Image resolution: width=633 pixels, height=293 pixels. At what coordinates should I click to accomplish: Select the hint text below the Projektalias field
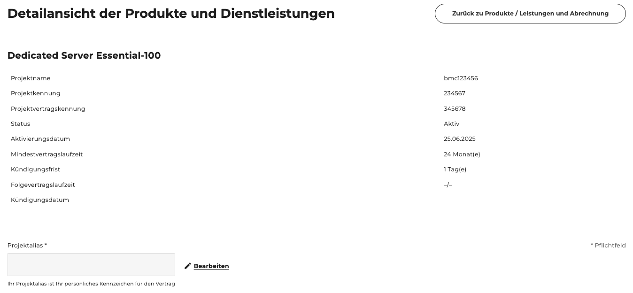click(x=91, y=284)
